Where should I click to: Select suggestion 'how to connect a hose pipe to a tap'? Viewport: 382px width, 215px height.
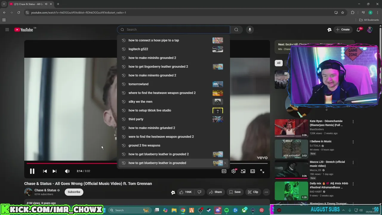point(173,40)
